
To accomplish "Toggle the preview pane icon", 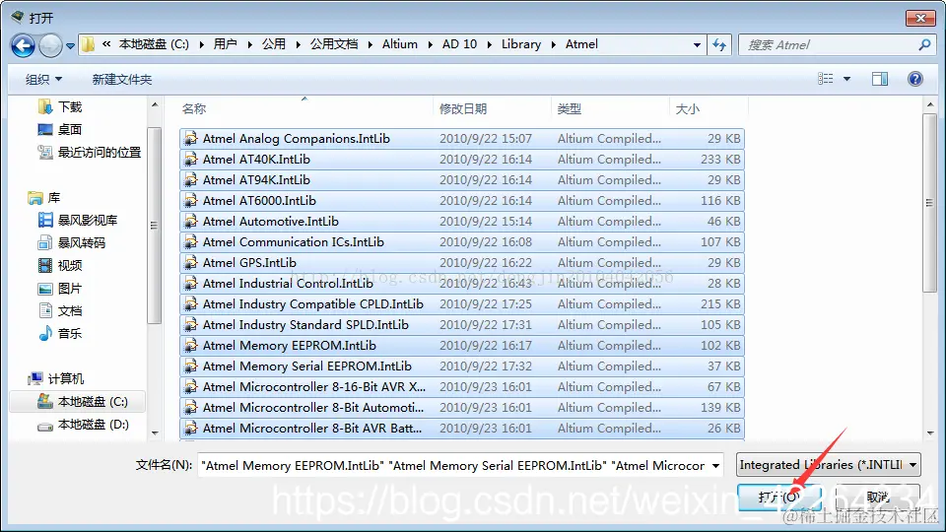I will click(880, 79).
